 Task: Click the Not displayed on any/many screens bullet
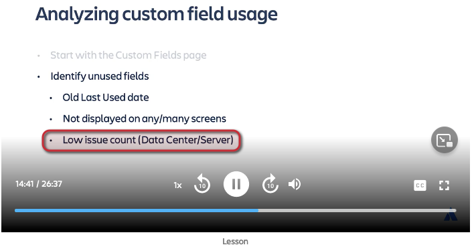tap(144, 118)
